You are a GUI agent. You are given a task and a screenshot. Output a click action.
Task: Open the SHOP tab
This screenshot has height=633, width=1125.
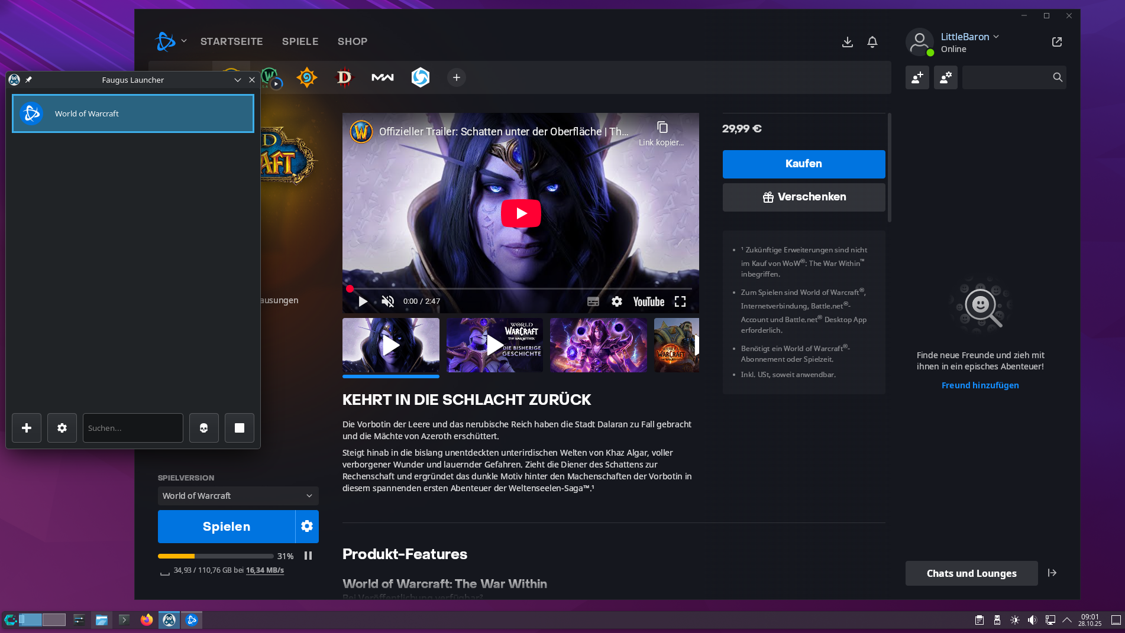353,41
